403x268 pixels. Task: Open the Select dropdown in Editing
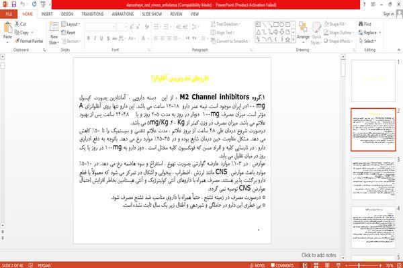(367, 41)
